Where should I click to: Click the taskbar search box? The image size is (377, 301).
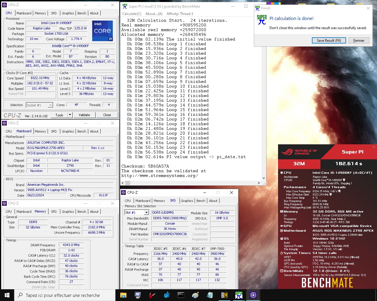pos(65,295)
